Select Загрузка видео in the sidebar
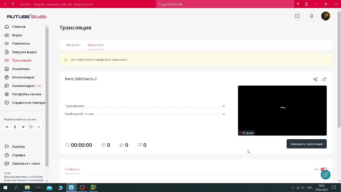Screen dimensions: 341x192 [x=24, y=52]
